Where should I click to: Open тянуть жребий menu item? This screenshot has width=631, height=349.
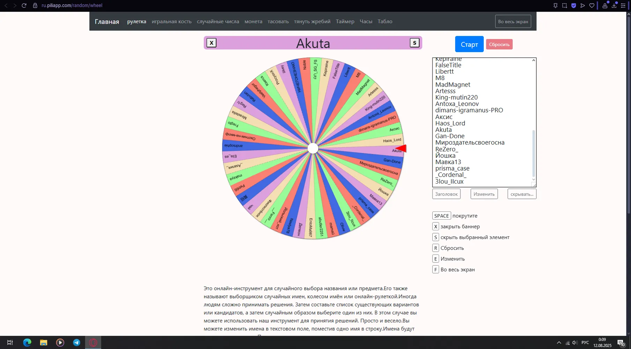tap(312, 22)
